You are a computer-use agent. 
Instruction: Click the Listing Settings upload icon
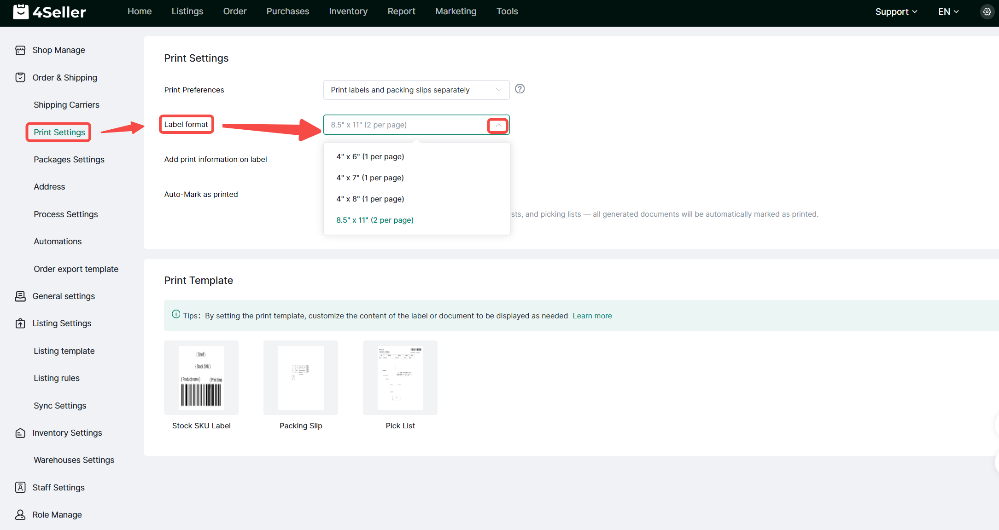20,323
